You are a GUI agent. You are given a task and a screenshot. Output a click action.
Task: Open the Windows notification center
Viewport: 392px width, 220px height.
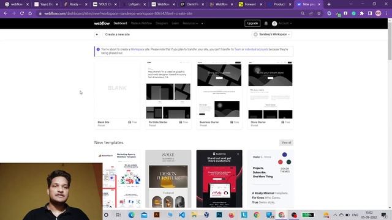point(384,215)
